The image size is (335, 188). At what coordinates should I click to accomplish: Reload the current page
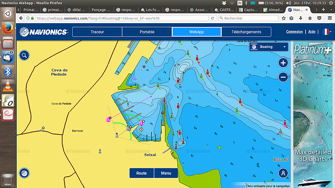tap(212, 18)
